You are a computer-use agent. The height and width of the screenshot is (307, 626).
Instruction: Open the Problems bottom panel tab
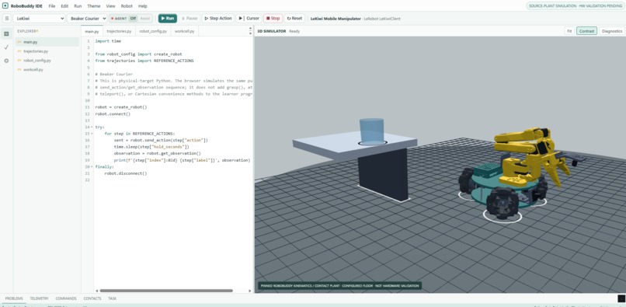pos(14,298)
